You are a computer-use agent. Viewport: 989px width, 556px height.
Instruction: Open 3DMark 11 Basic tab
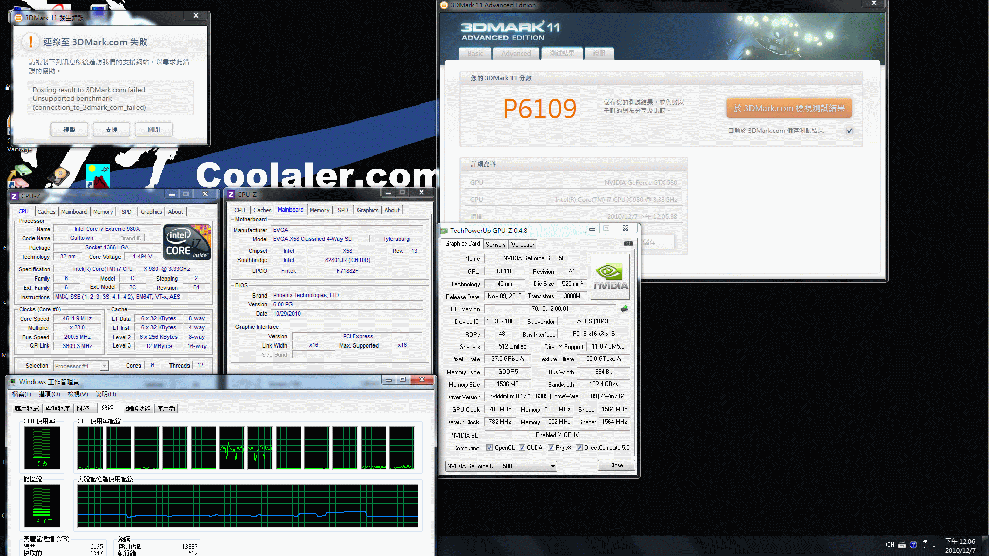coord(475,54)
